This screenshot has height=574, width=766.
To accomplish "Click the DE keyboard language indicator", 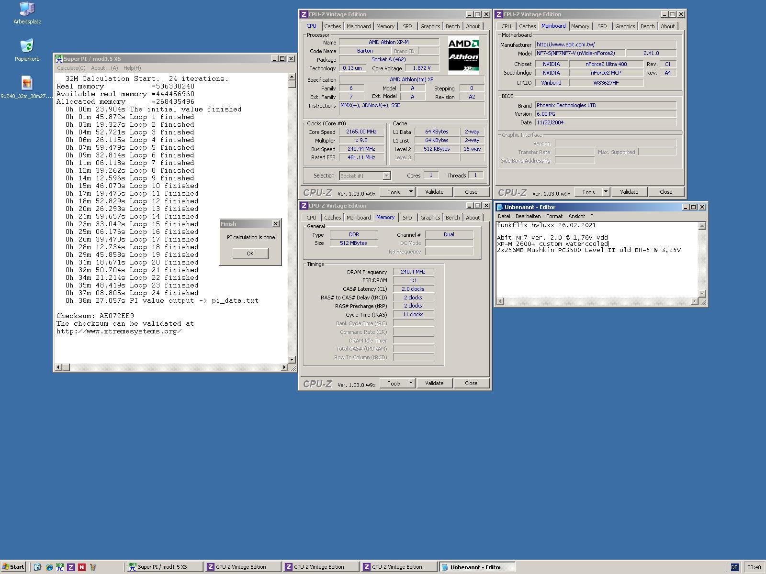I will click(734, 567).
